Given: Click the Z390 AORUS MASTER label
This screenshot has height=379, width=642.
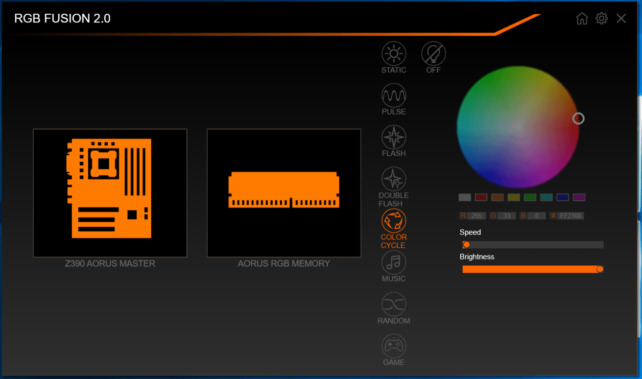Looking at the screenshot, I should (x=110, y=263).
